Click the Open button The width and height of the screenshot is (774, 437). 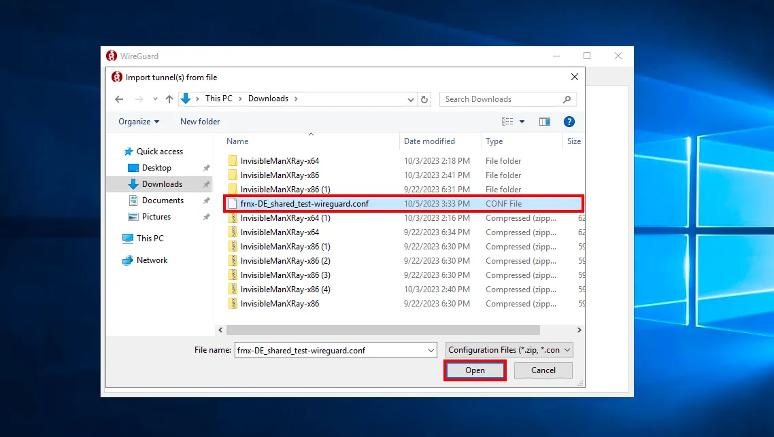(x=475, y=370)
